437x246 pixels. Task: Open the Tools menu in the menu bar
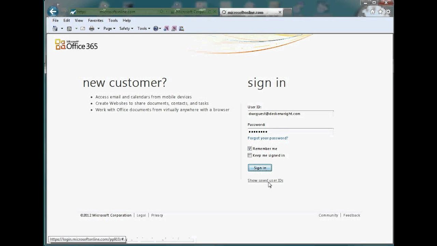point(113,20)
